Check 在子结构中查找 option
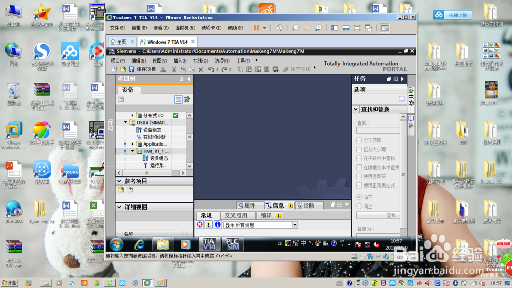This screenshot has height=288, width=512. (359, 158)
